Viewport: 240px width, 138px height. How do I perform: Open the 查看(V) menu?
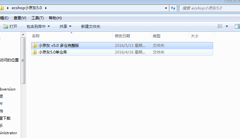(x=20, y=18)
